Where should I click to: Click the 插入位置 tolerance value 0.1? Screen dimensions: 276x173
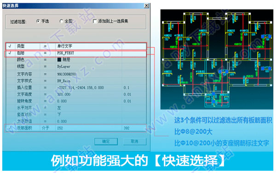point(126,88)
